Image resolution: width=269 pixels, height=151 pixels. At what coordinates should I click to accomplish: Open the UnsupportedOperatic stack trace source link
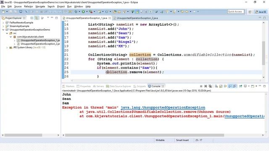[x=244, y=116]
